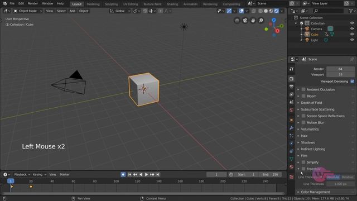Open Modifiers properties tab wrench icon
The image size is (357, 201).
[x=291, y=128]
